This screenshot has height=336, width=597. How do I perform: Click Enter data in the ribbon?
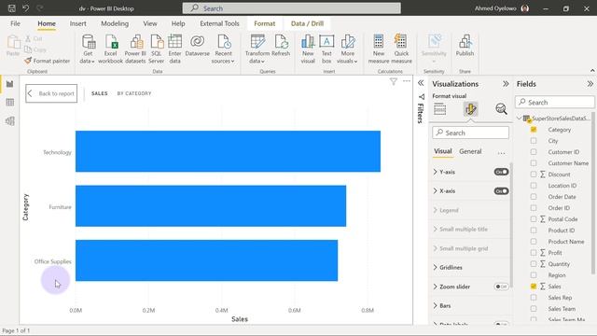[x=174, y=49]
